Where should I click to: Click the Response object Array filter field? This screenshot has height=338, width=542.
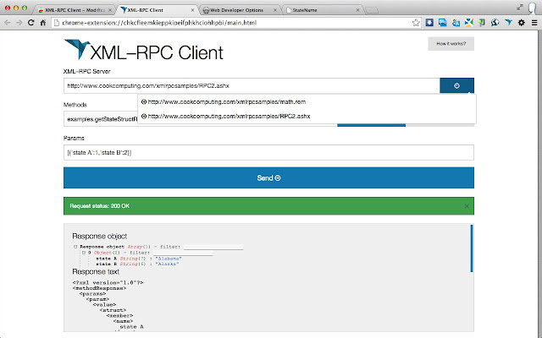point(213,247)
